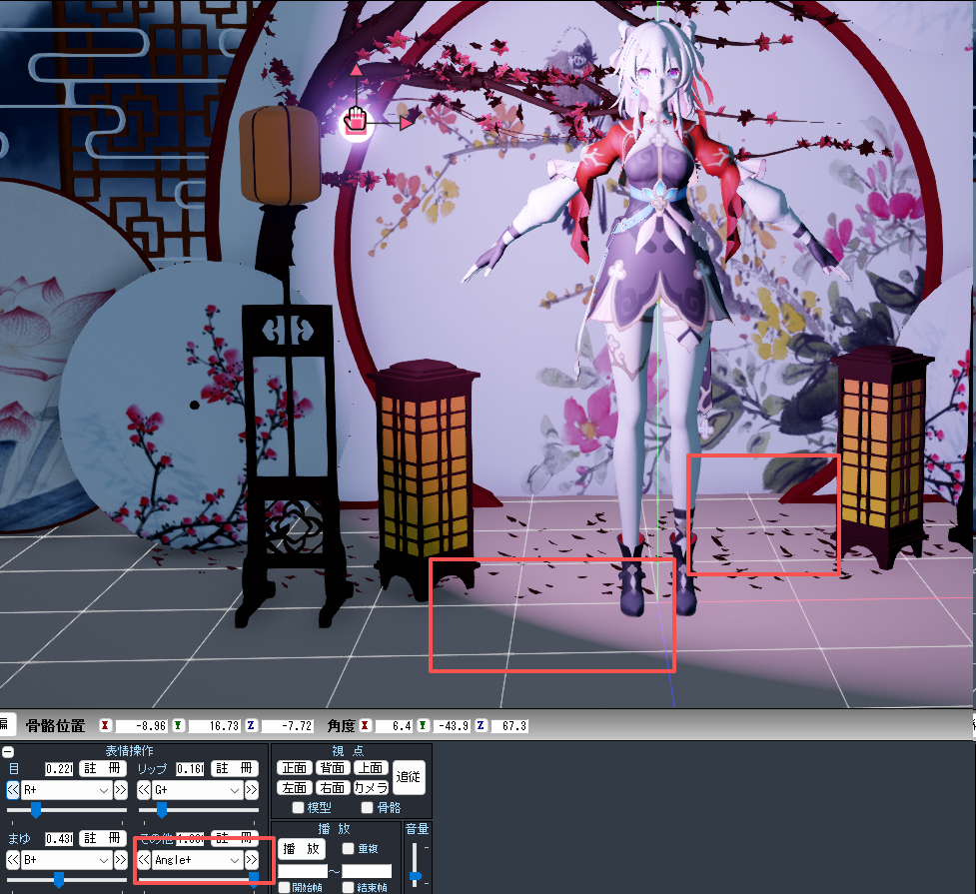The image size is (976, 894).
Task: Register the 目 morph with 註冊 button
Action: [x=103, y=768]
